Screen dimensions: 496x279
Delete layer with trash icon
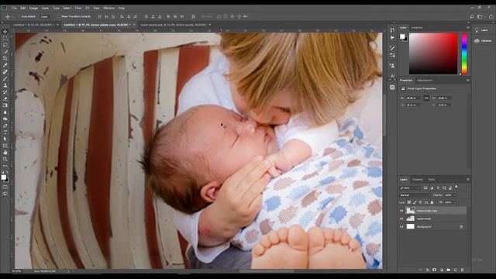[x=463, y=270]
